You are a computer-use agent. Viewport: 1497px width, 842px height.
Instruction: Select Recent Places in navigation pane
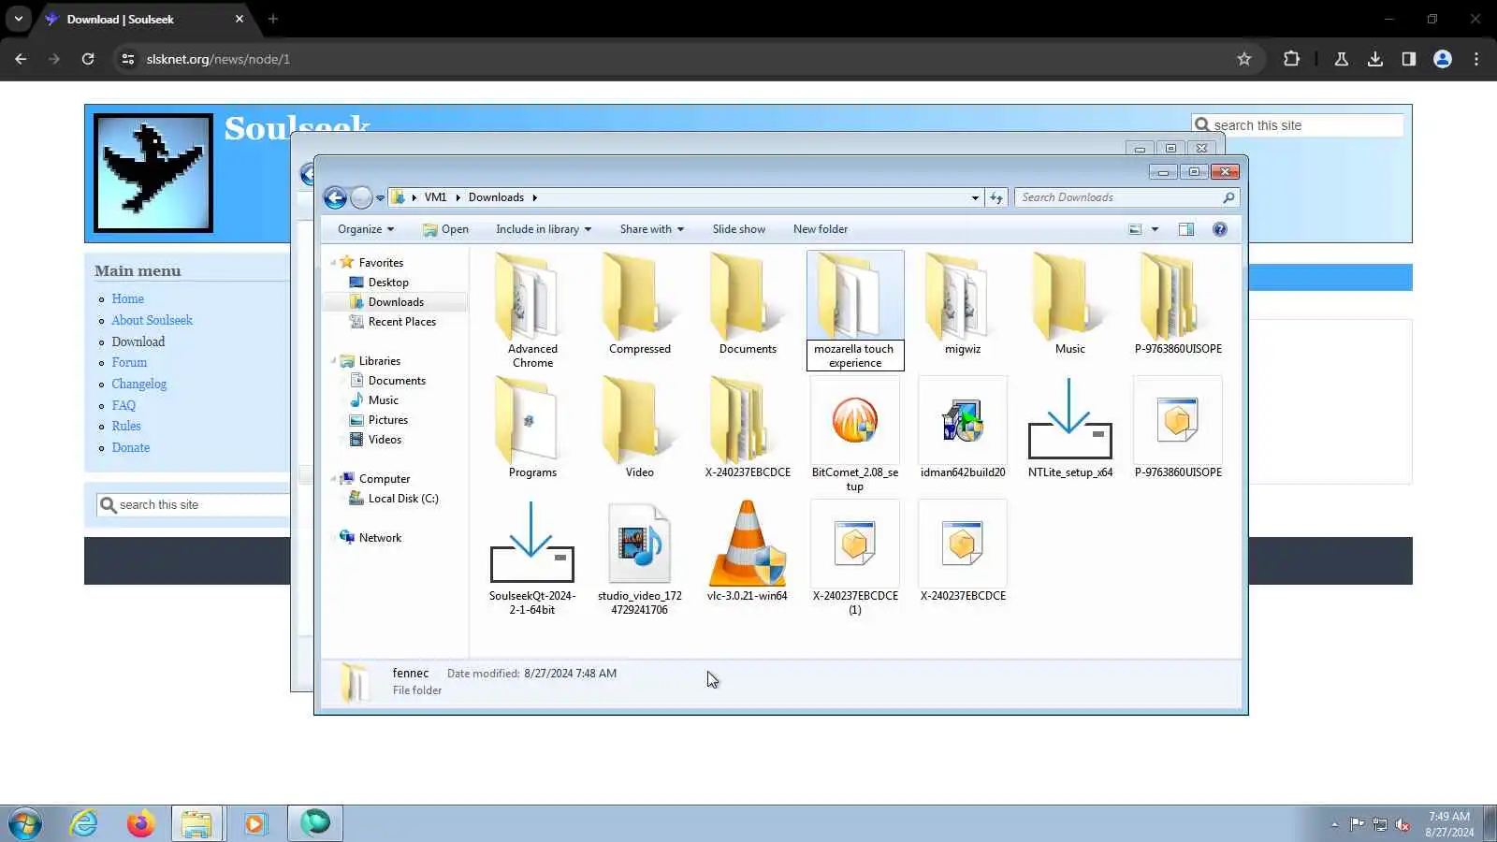[402, 322]
